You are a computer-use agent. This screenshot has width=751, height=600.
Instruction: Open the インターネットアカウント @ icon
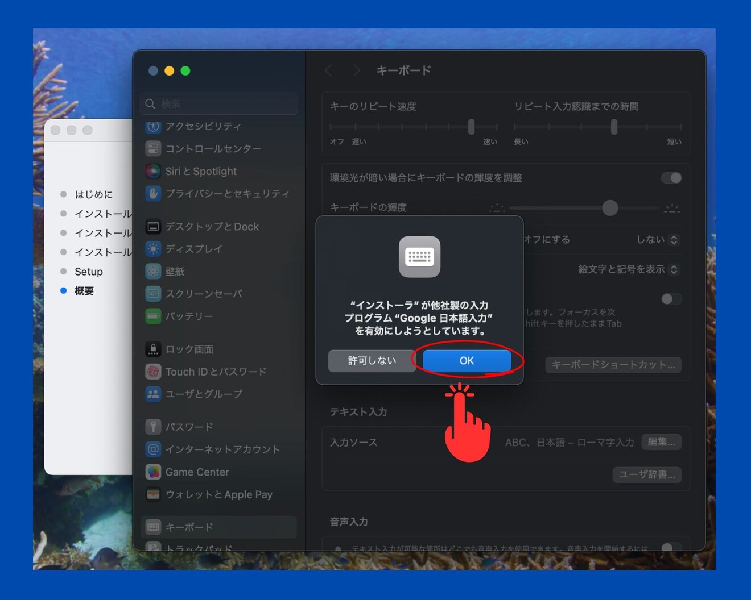click(x=153, y=449)
